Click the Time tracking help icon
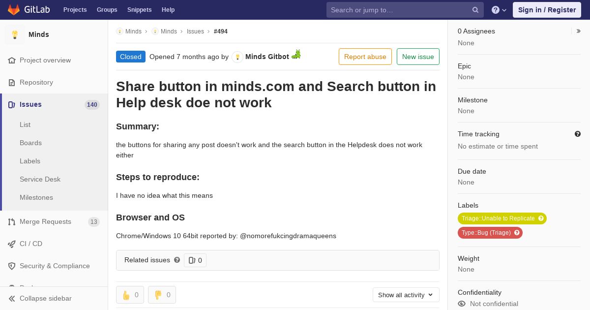The image size is (590, 310). (578, 134)
